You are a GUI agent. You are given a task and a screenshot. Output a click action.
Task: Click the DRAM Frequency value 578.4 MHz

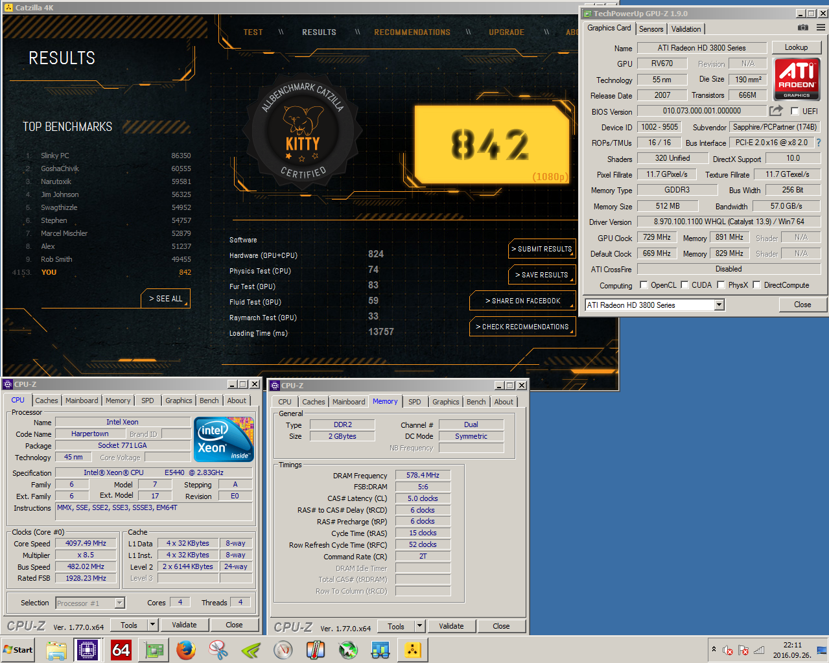click(x=423, y=475)
